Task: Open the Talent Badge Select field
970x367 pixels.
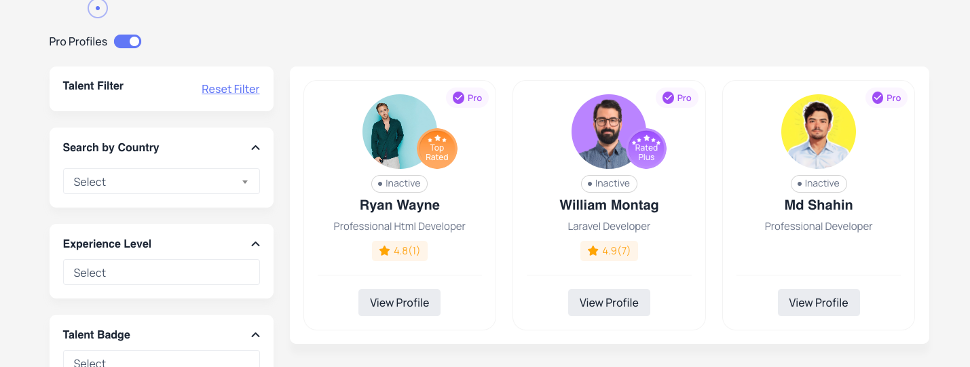Action: [162, 359]
